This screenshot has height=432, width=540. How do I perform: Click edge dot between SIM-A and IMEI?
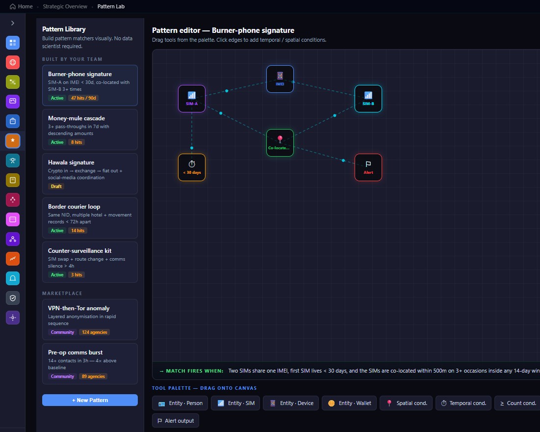(x=227, y=91)
